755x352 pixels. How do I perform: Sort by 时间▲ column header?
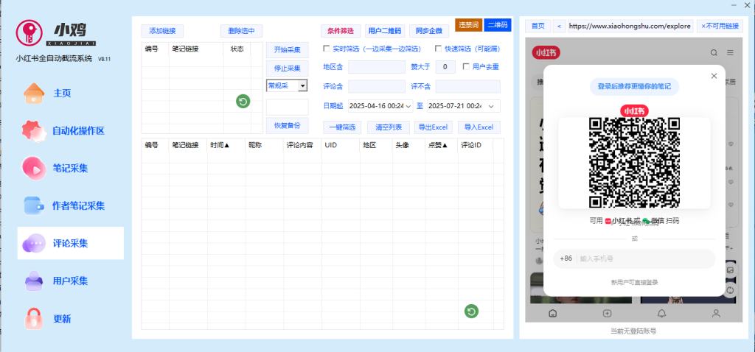[220, 145]
